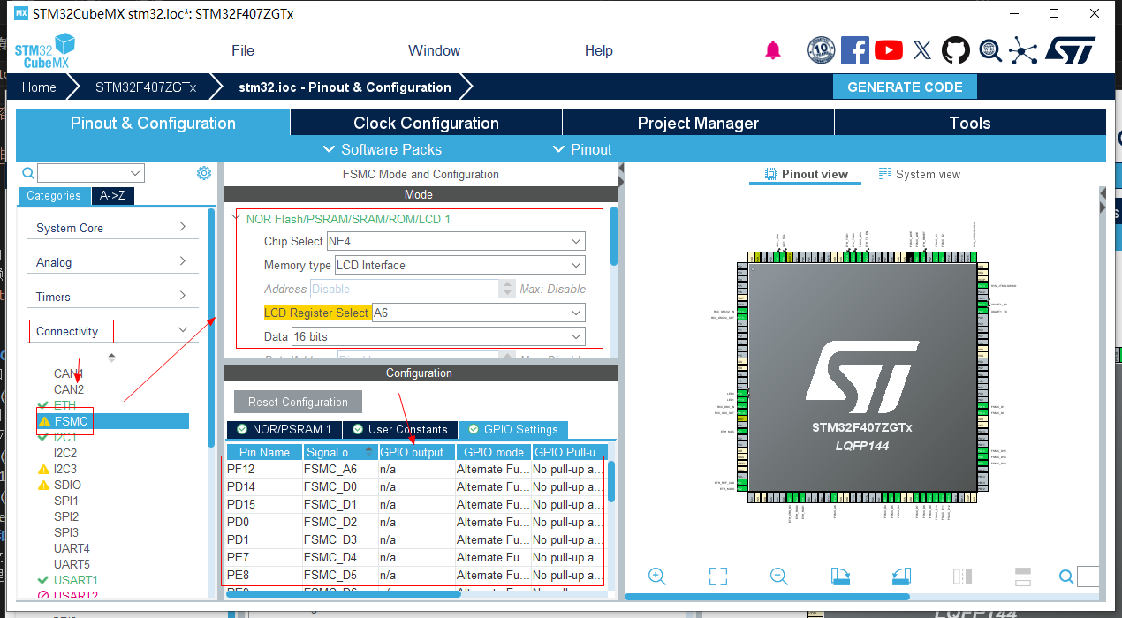This screenshot has height=618, width=1122.
Task: Rotate chip clockwise icon
Action: click(840, 577)
